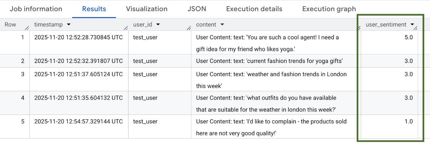View the Execution details tab
The width and height of the screenshot is (430, 148).
254,9
